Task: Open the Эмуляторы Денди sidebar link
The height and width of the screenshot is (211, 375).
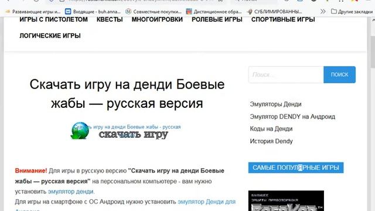Action: tap(275, 104)
